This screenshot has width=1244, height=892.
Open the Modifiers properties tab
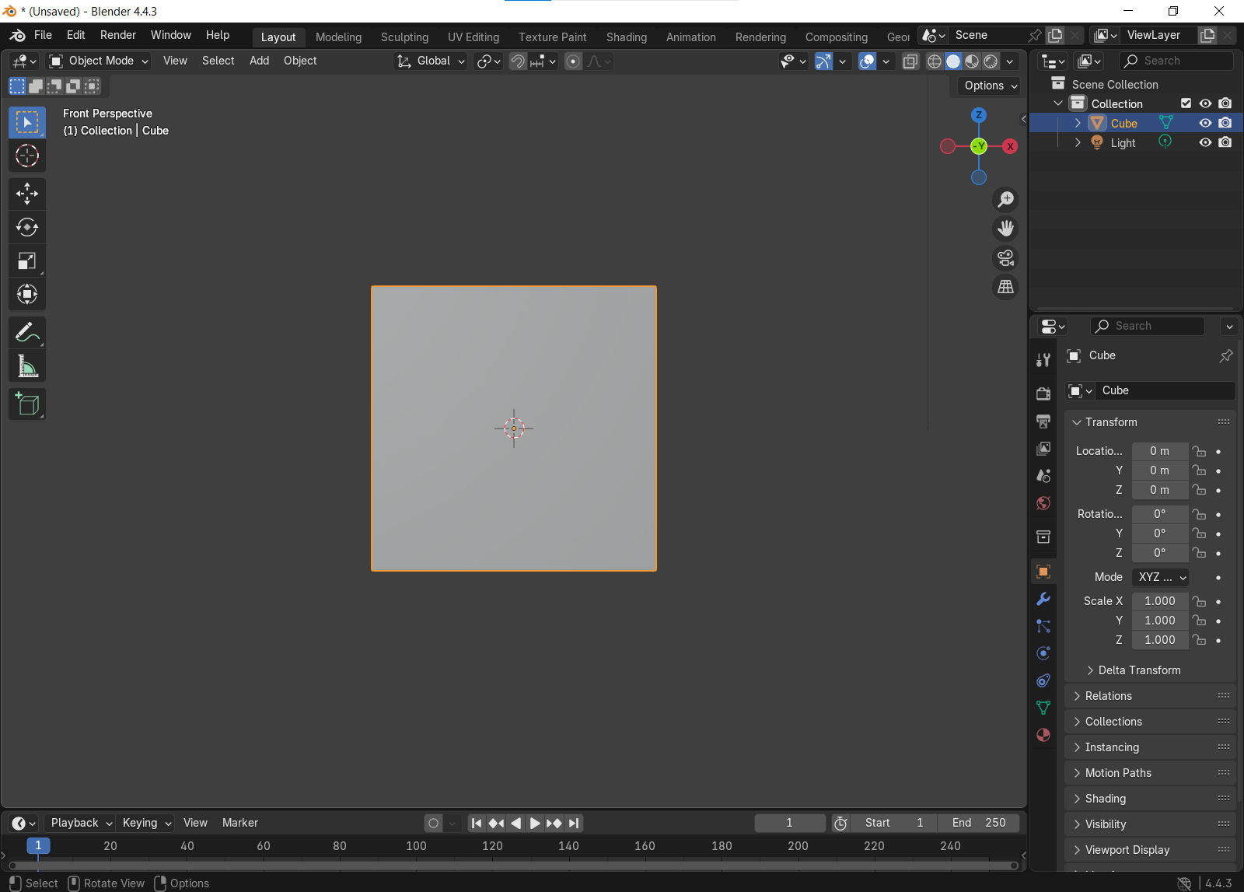[1043, 599]
